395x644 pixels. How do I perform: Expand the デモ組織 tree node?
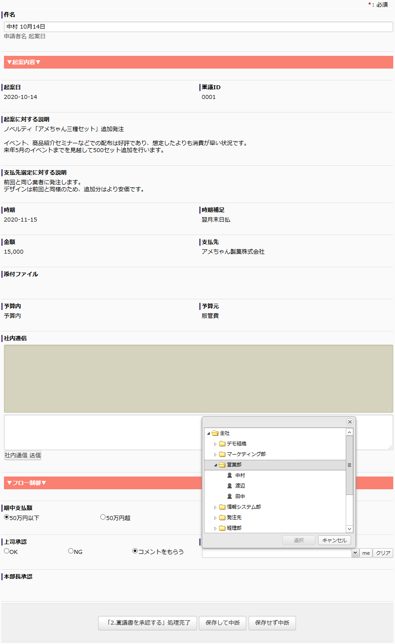coord(215,444)
